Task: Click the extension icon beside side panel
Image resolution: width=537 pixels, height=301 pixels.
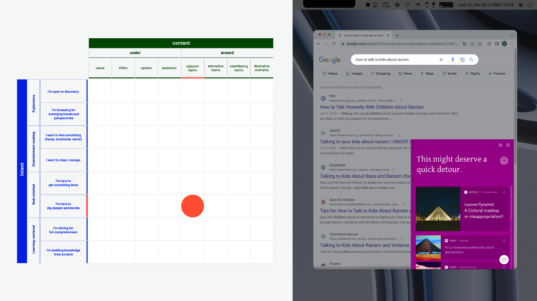Action: pos(489,44)
